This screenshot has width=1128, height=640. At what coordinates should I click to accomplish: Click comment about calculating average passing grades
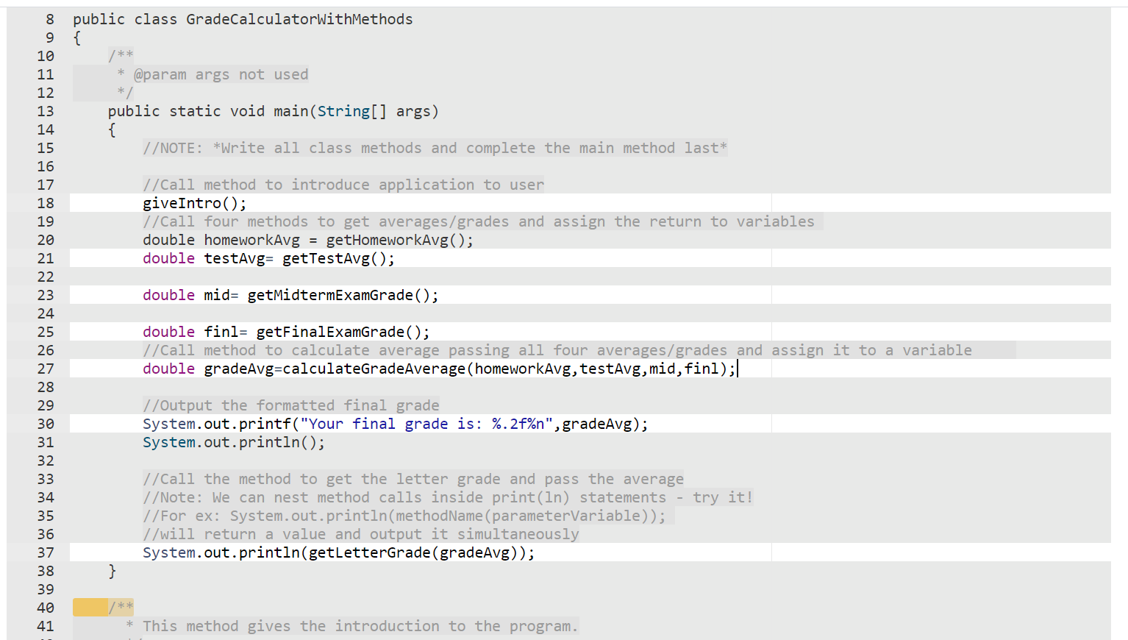557,350
